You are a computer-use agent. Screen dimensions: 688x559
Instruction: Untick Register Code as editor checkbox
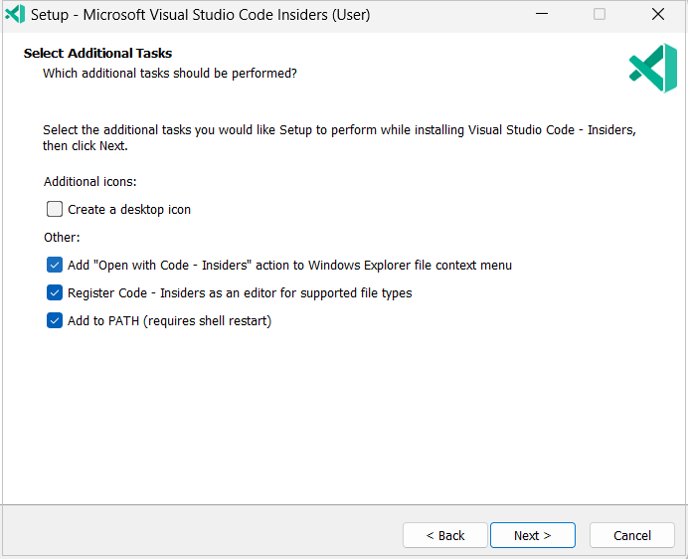tap(55, 293)
